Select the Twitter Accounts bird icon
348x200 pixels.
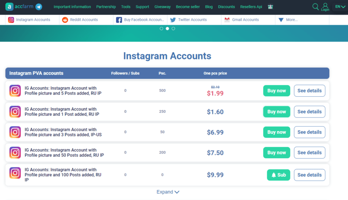[173, 20]
